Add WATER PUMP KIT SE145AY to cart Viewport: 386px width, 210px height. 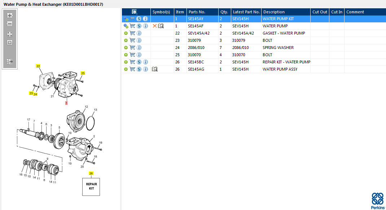132,19
